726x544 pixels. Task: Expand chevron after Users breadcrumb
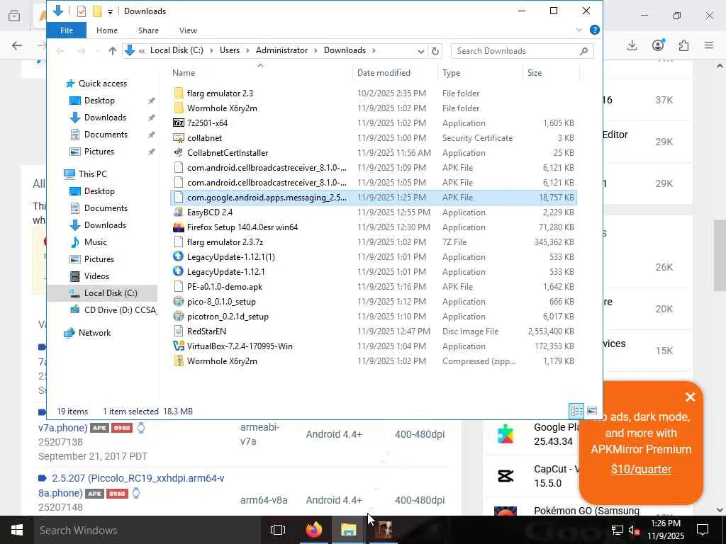click(247, 50)
